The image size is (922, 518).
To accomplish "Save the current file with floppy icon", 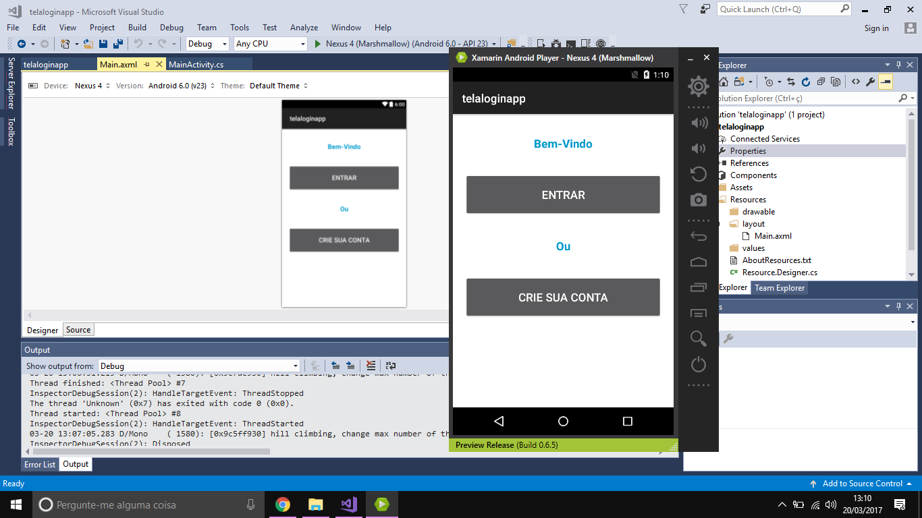I will point(103,44).
